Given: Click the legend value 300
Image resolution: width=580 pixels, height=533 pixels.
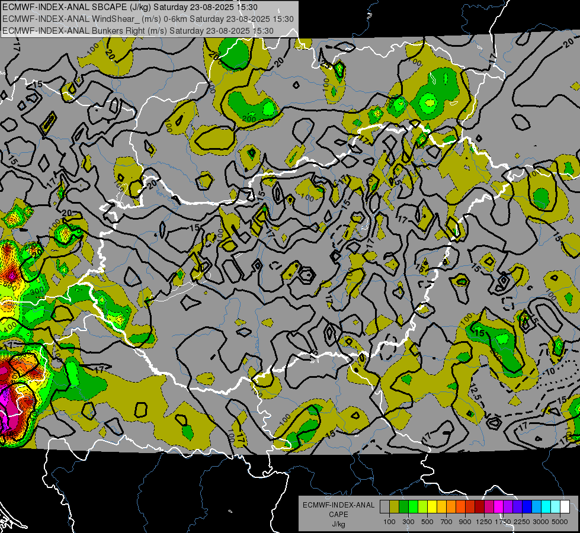Looking at the screenshot, I should tap(408, 522).
